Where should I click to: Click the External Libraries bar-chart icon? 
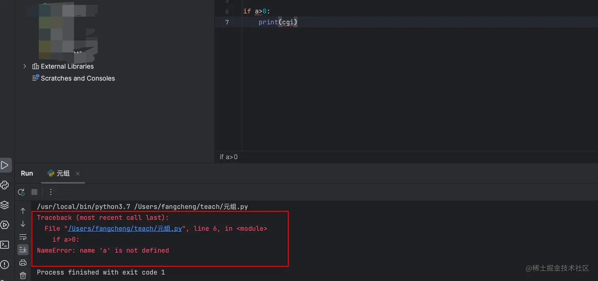click(x=36, y=66)
